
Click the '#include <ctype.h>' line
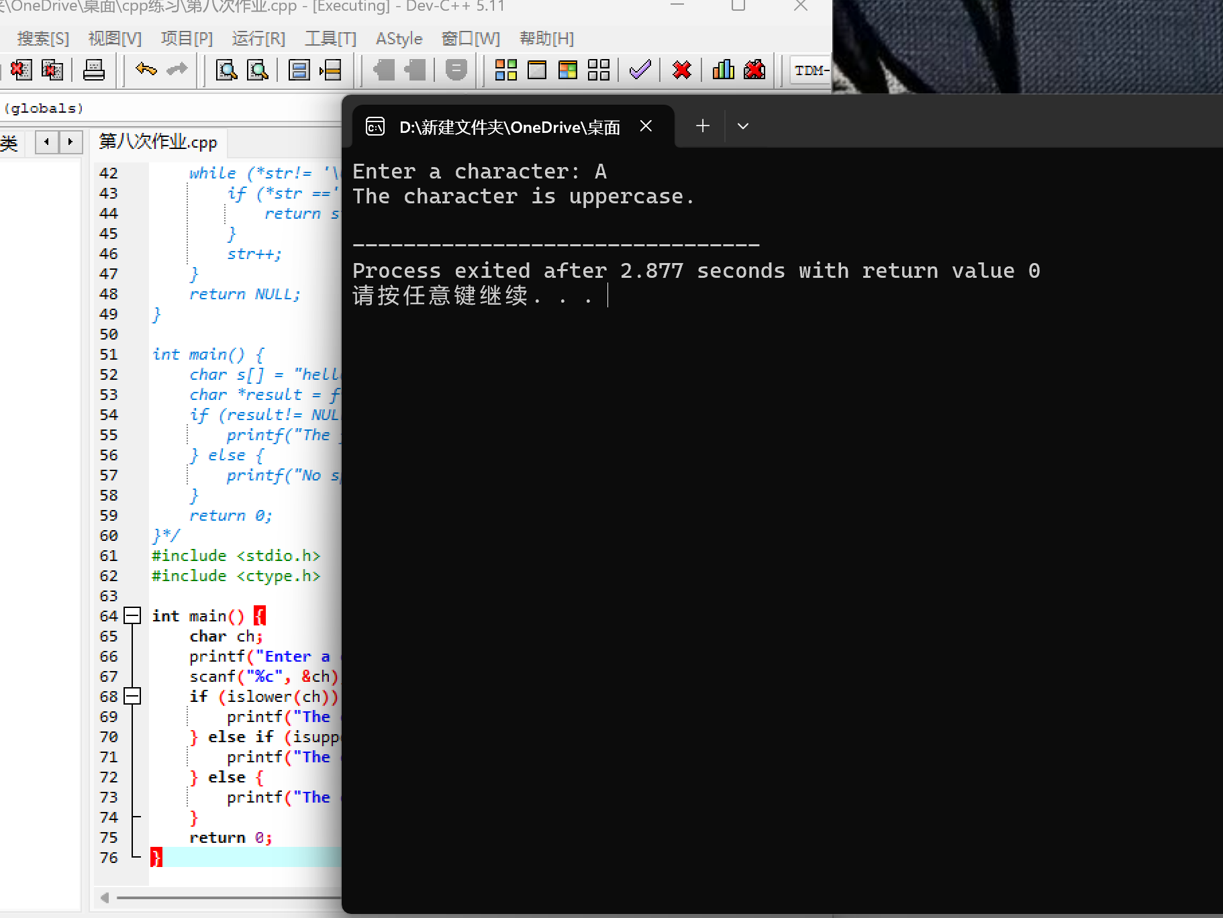point(236,576)
